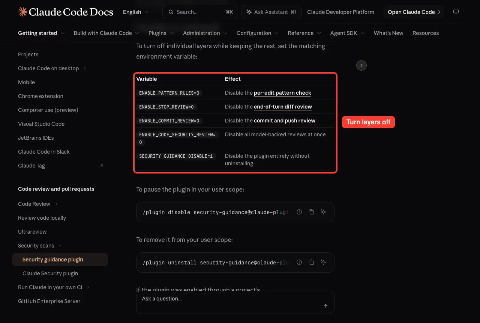The height and width of the screenshot is (323, 480).
Task: Click the sparkle icon on Ask Assistant
Action: click(249, 12)
